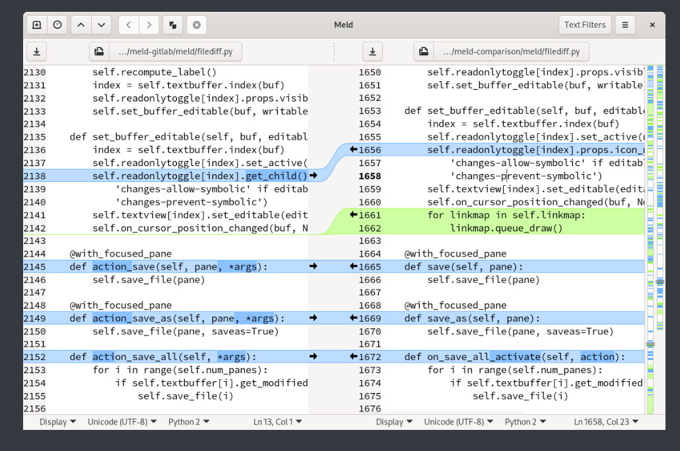The height and width of the screenshot is (451, 680).
Task: Open the version control history icon
Action: click(57, 25)
